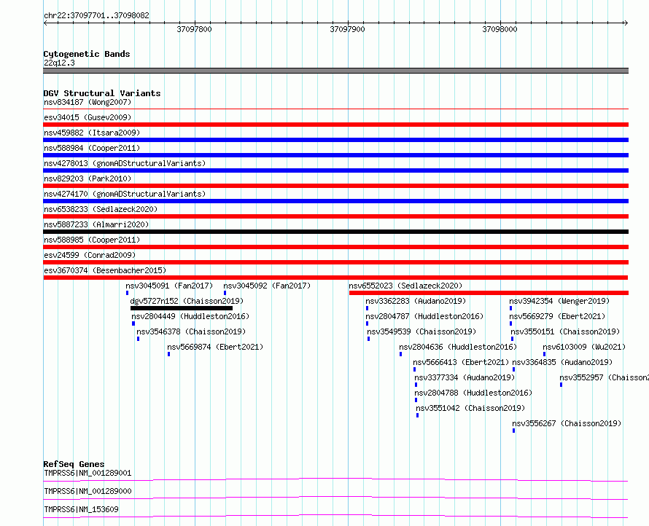Select variant nsv3045092 (Fan2017)
The width and height of the screenshot is (649, 526).
click(x=267, y=286)
